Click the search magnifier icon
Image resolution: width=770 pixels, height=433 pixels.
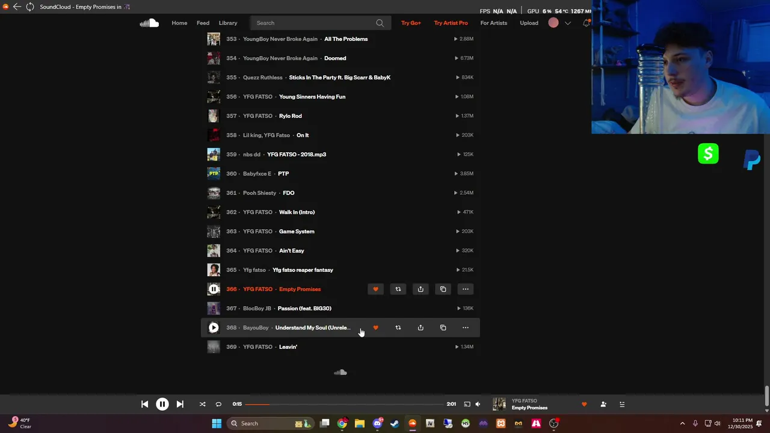(x=380, y=23)
